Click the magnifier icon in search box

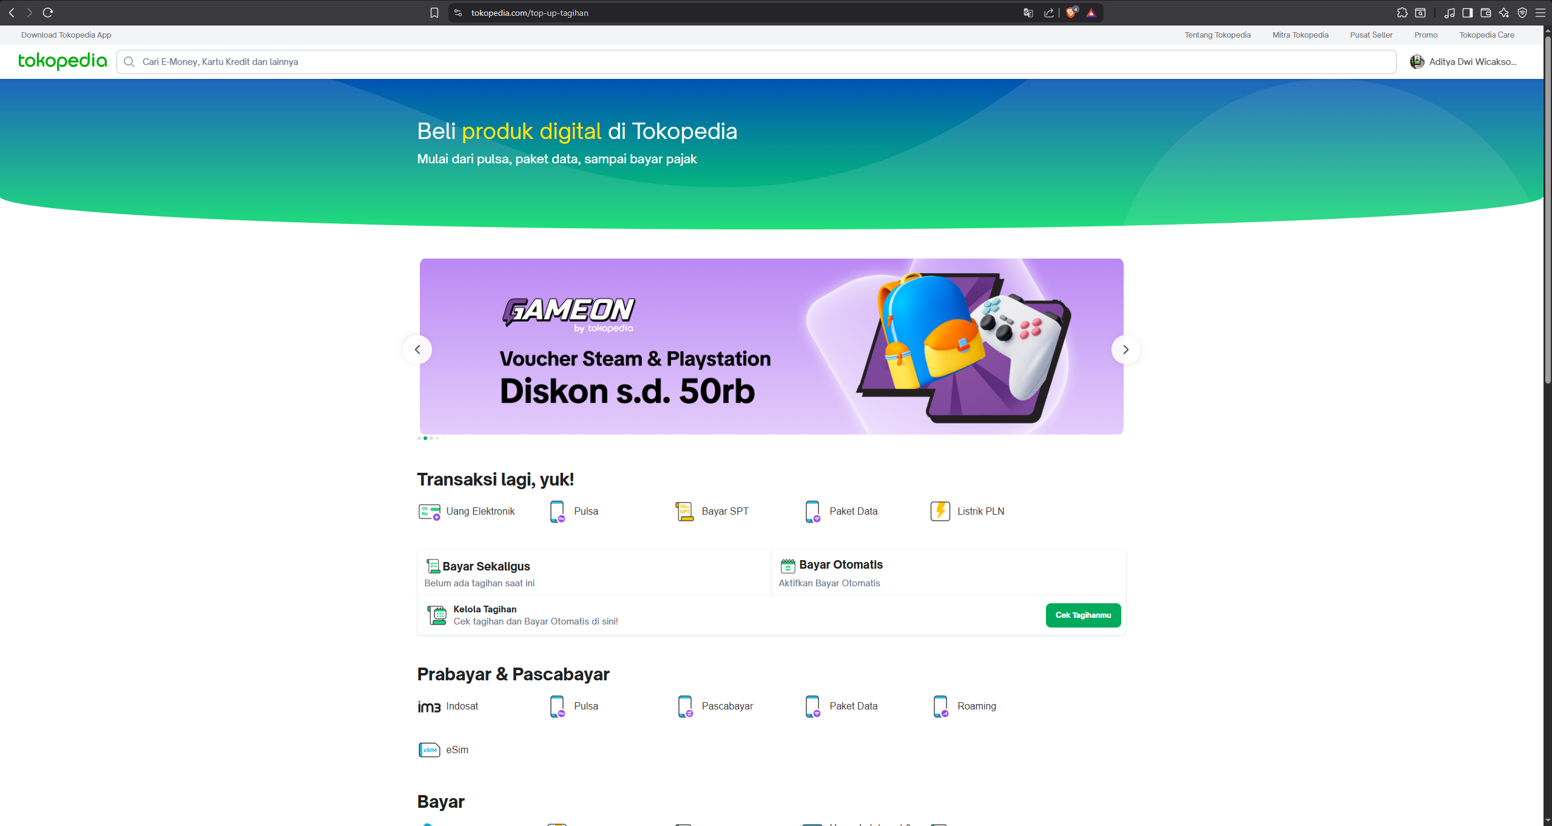[x=129, y=62]
